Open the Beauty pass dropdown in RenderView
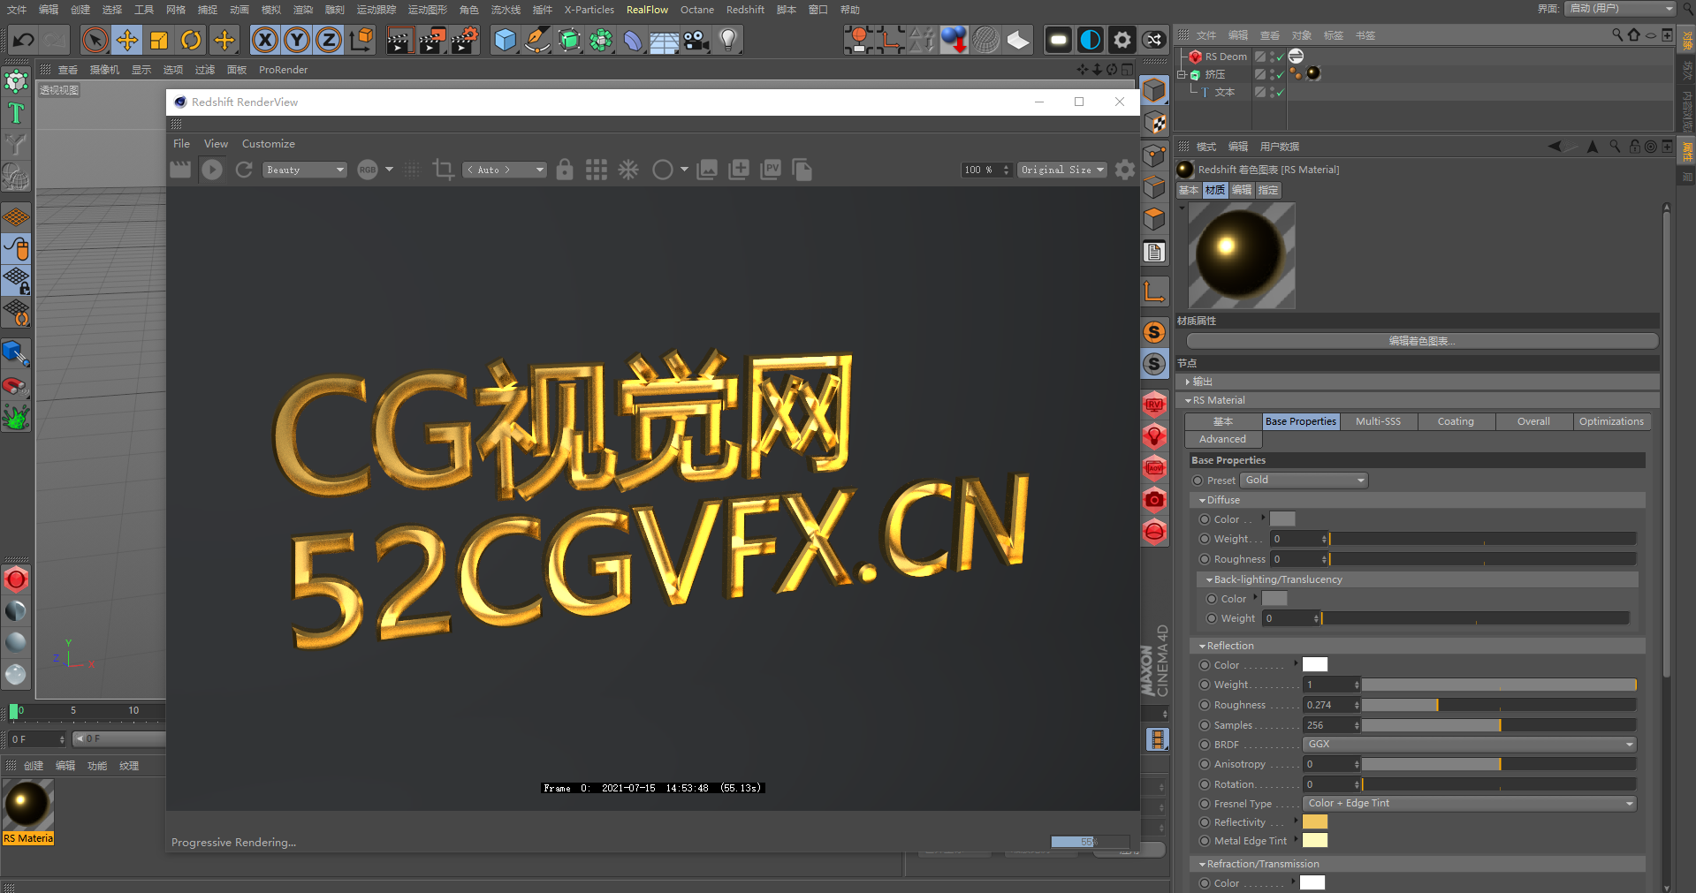 point(305,170)
